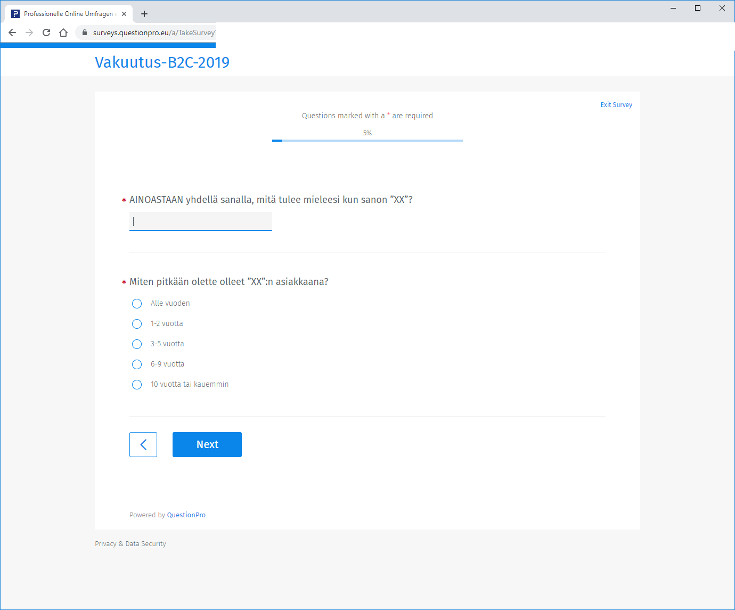Reload the survey page
This screenshot has height=610, width=735.
coord(46,32)
